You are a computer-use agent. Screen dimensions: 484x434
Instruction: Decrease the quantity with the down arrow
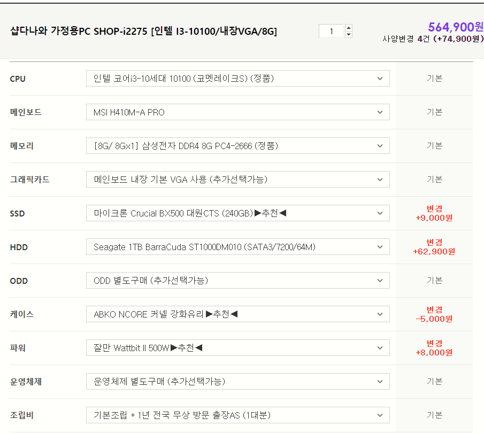pos(349,34)
